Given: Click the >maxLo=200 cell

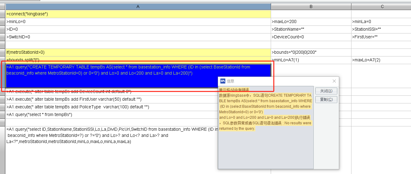Looking at the screenshot, I should point(311,22).
